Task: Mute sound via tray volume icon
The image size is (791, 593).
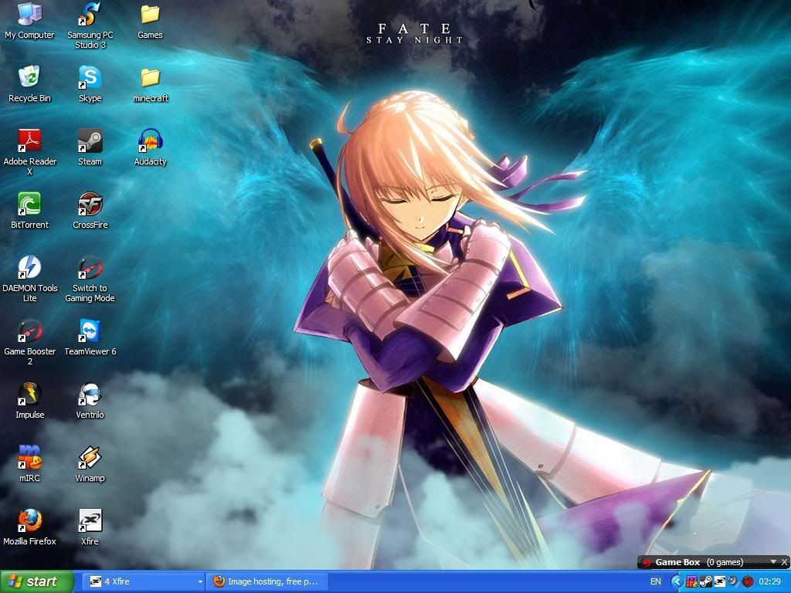Action: click(x=732, y=581)
